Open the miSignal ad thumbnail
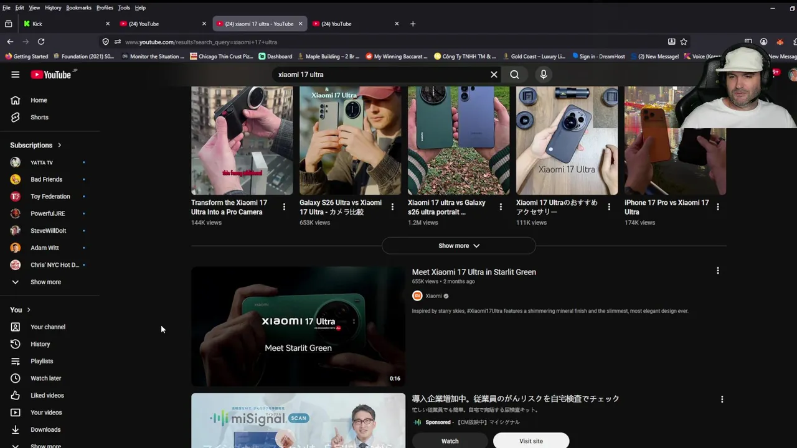This screenshot has height=448, width=797. pyautogui.click(x=298, y=421)
